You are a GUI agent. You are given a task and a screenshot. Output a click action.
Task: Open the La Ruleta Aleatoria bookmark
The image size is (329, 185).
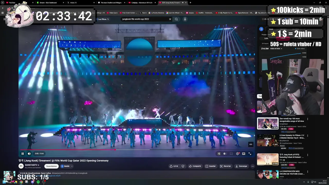point(156,13)
